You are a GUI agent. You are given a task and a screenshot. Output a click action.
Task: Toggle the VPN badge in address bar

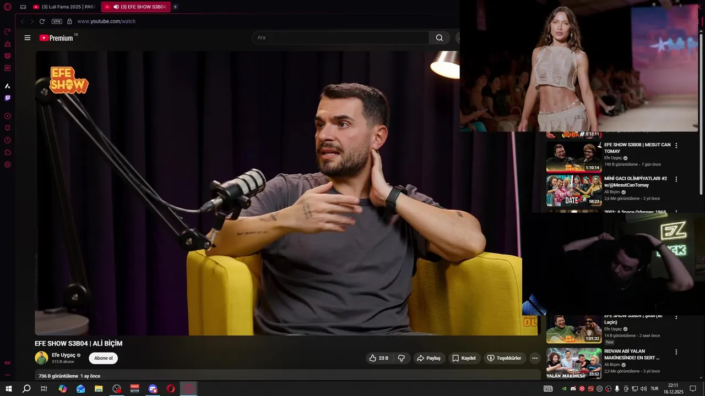(x=57, y=21)
